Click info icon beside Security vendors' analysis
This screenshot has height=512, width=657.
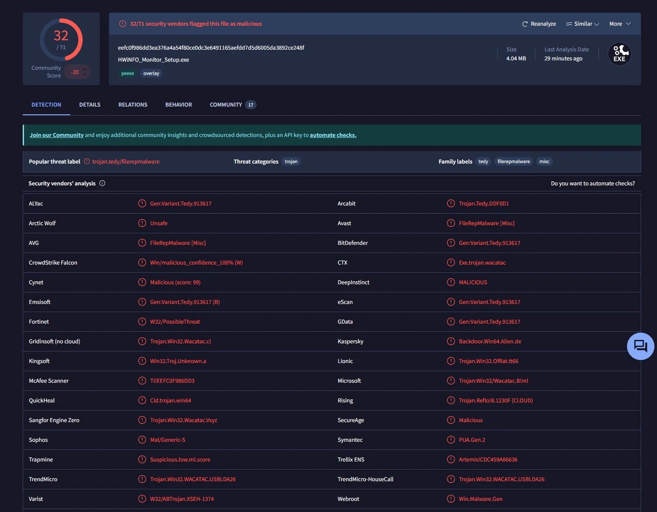[x=102, y=183]
